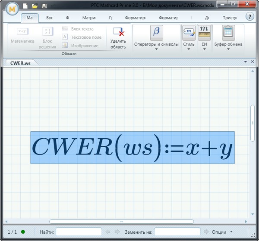Viewport: 259px width, 241px height.
Task: Open the Операторы и символы beta icon
Action: 156,33
